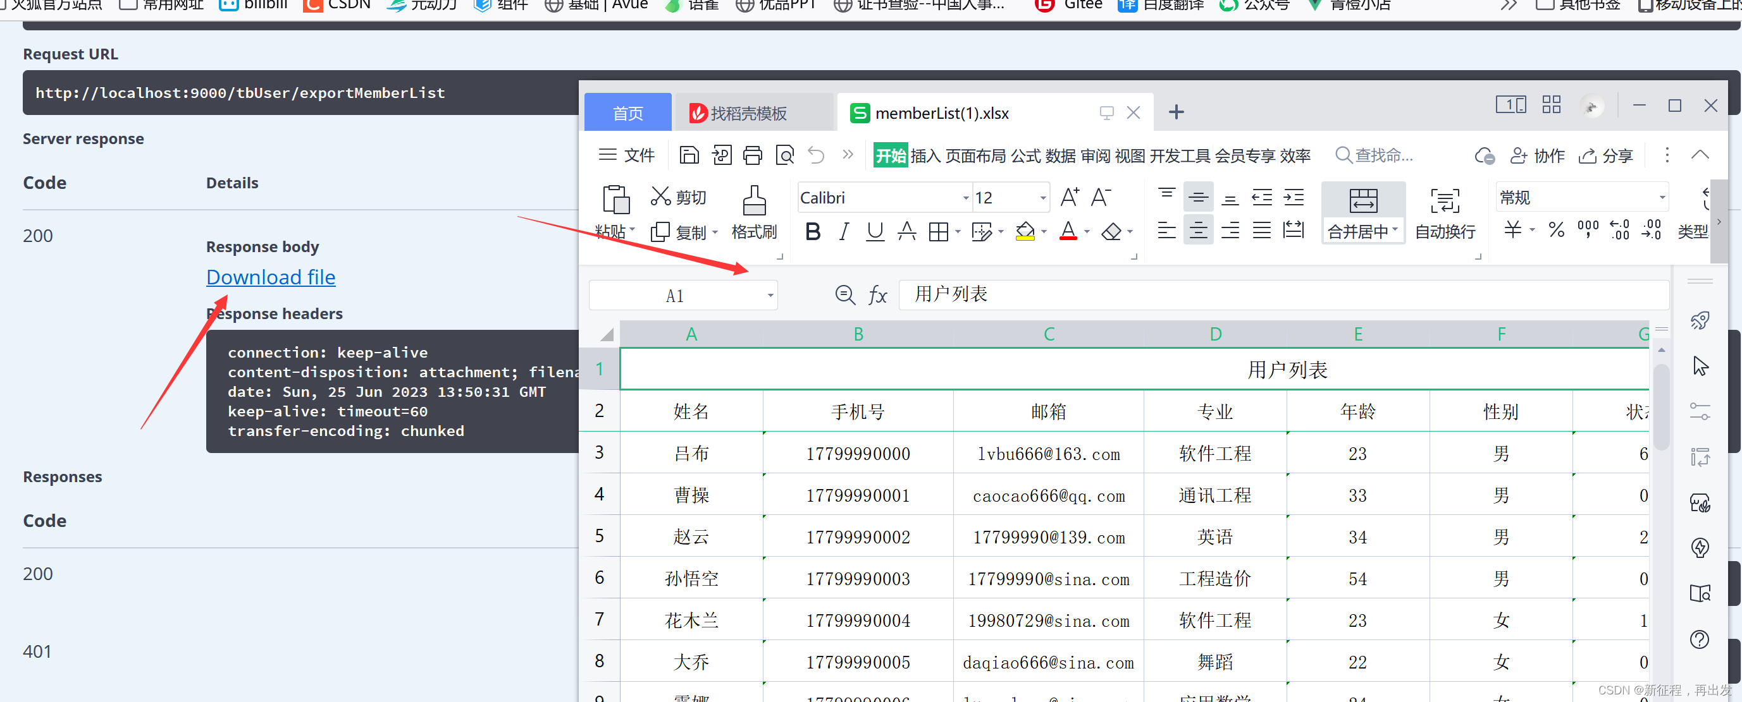Viewport: 1742px width, 702px height.
Task: Open Print Preview icon
Action: pyautogui.click(x=784, y=155)
